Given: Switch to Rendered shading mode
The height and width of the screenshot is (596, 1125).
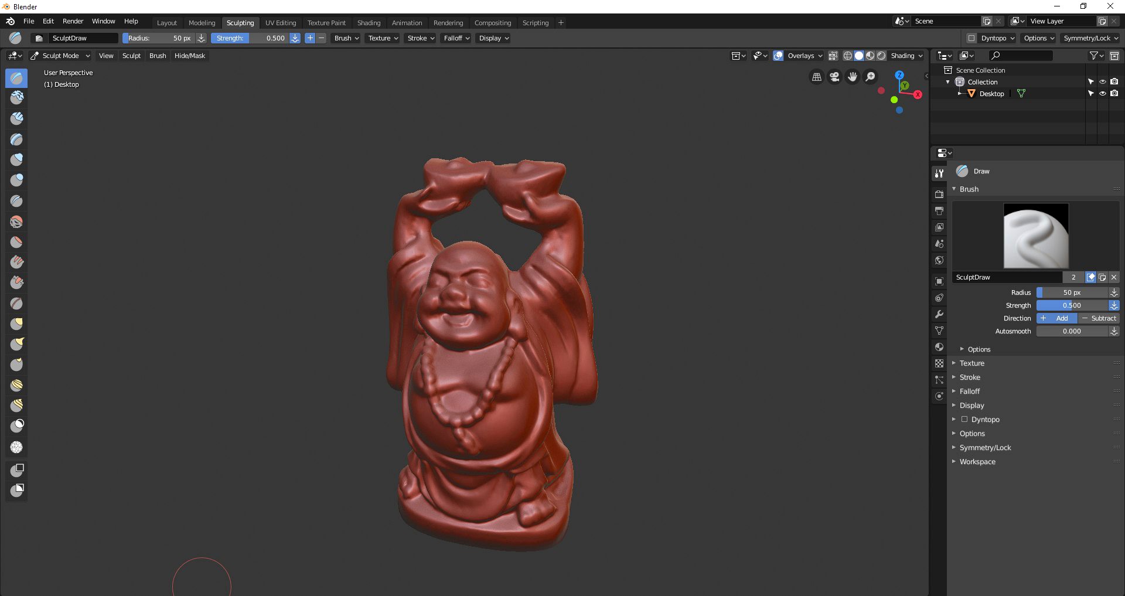Looking at the screenshot, I should (881, 56).
